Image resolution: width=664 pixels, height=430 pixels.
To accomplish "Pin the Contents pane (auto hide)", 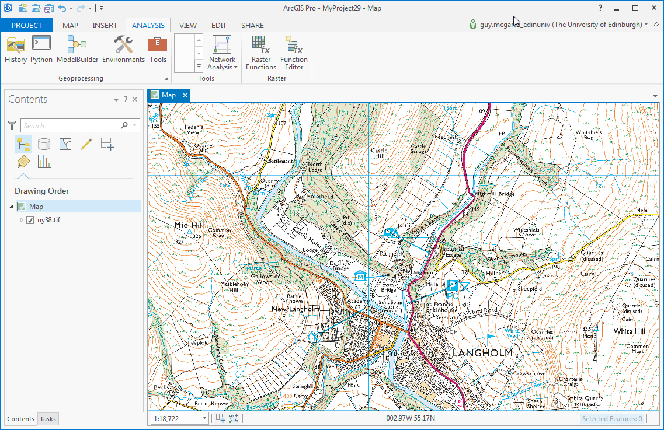I will coord(125,99).
